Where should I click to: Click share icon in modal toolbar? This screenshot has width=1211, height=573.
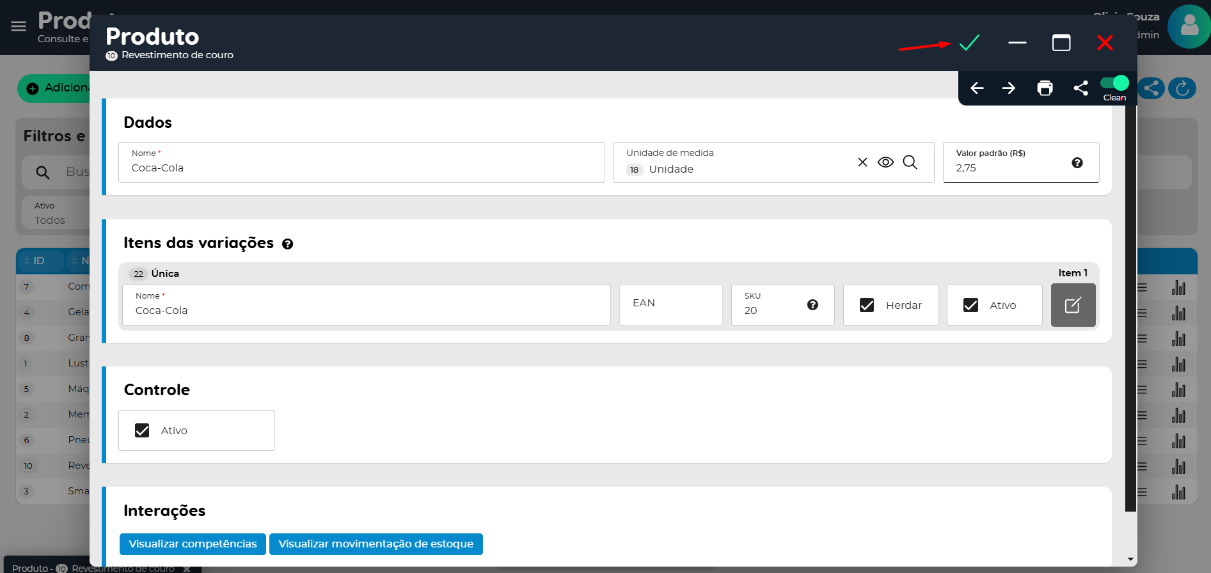[1080, 88]
